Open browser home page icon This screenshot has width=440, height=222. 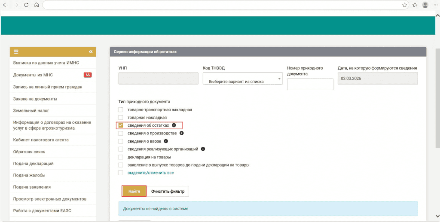tap(37, 5)
